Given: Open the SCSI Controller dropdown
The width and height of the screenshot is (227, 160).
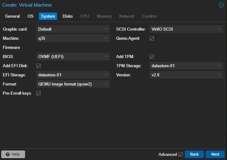Looking at the screenshot, I should 186,29.
